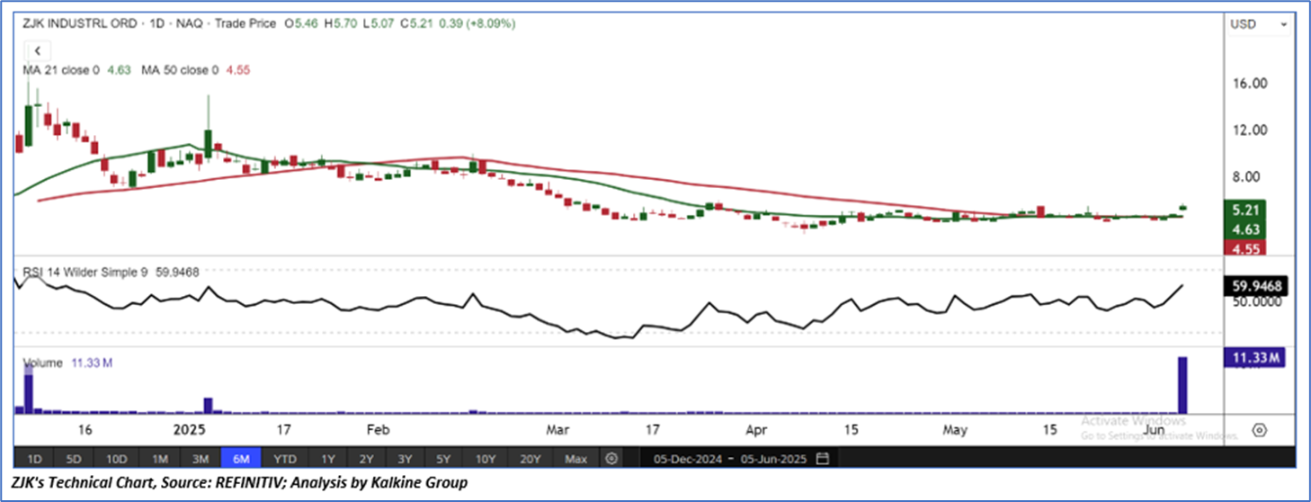The width and height of the screenshot is (1311, 502).
Task: Click the 59.9468 RSI value tag
Action: click(1256, 287)
